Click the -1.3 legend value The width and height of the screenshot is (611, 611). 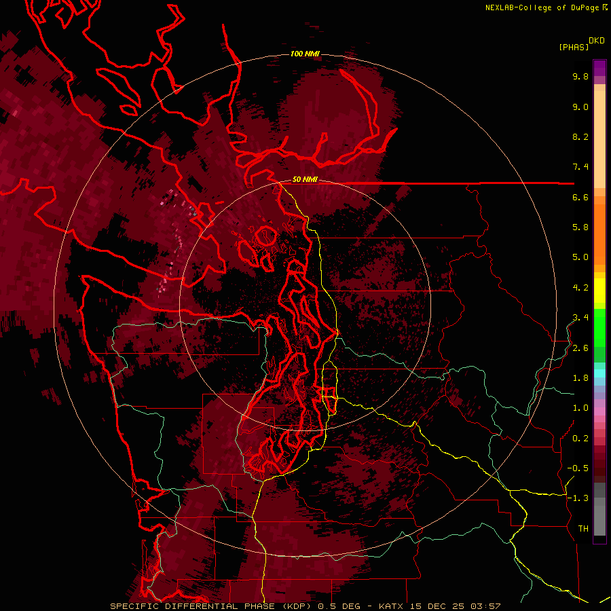tap(578, 498)
